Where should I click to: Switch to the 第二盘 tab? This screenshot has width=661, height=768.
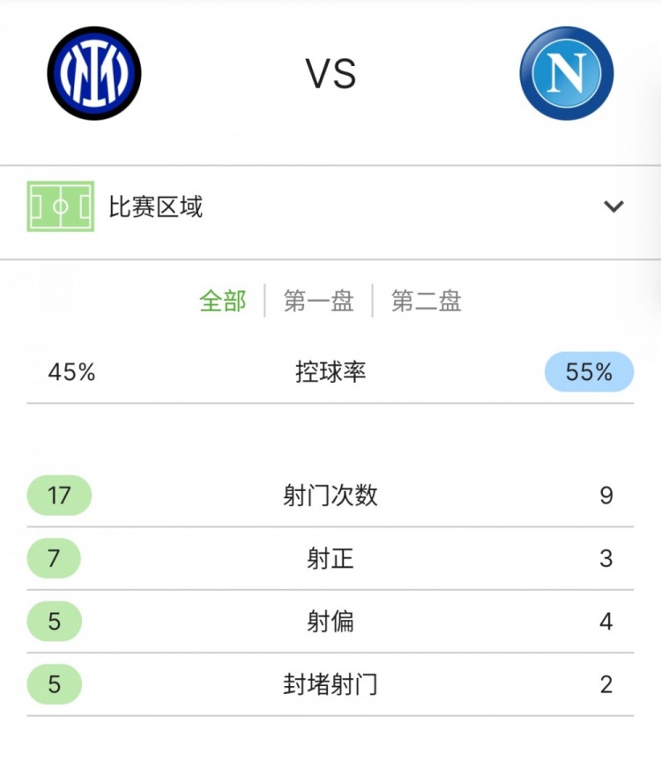[x=427, y=301]
